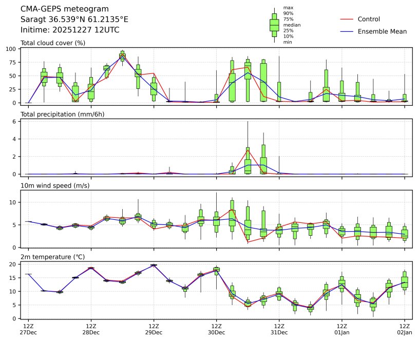Screen dimensions: 418x341
Task: Click the blue Ensemble Mean legend line
Action: [x=347, y=31]
